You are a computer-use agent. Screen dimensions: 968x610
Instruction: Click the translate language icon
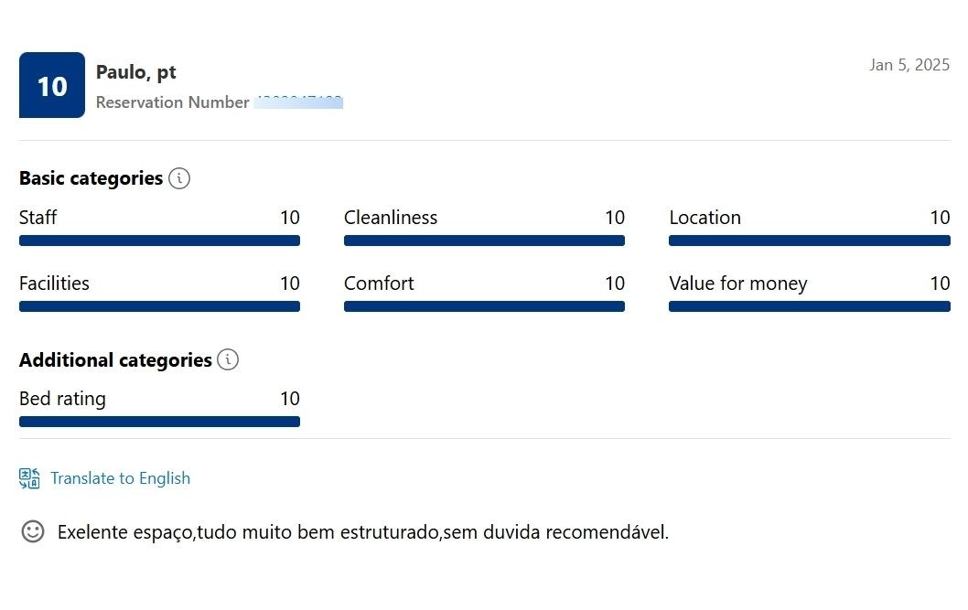point(29,478)
